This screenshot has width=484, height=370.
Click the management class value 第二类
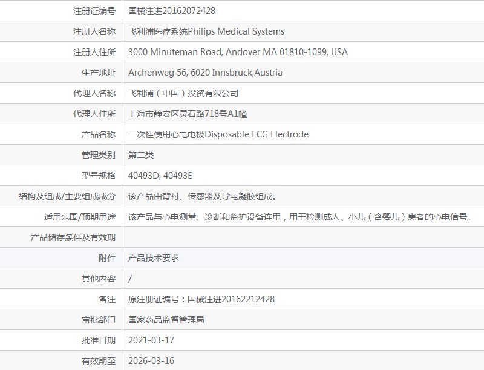pyautogui.click(x=141, y=155)
